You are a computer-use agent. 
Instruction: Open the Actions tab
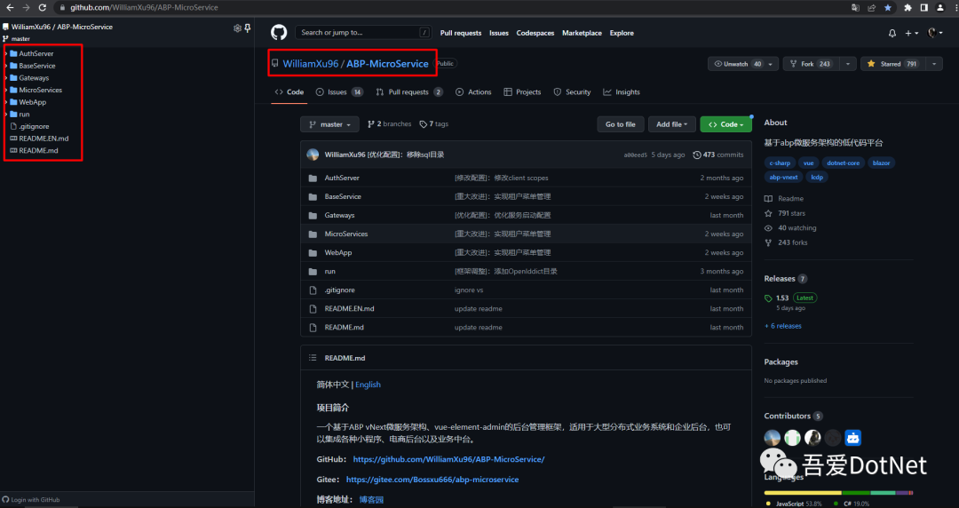coord(473,91)
